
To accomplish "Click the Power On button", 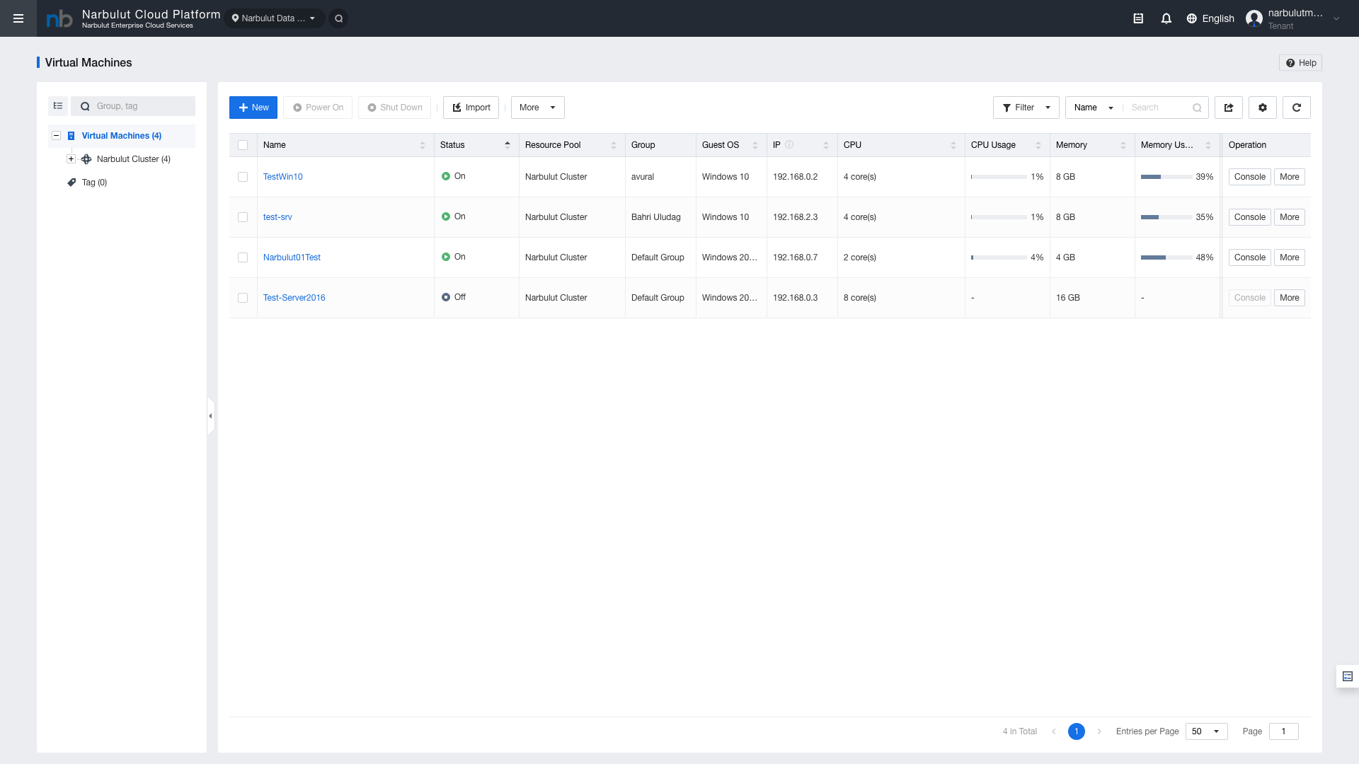I will (x=318, y=108).
